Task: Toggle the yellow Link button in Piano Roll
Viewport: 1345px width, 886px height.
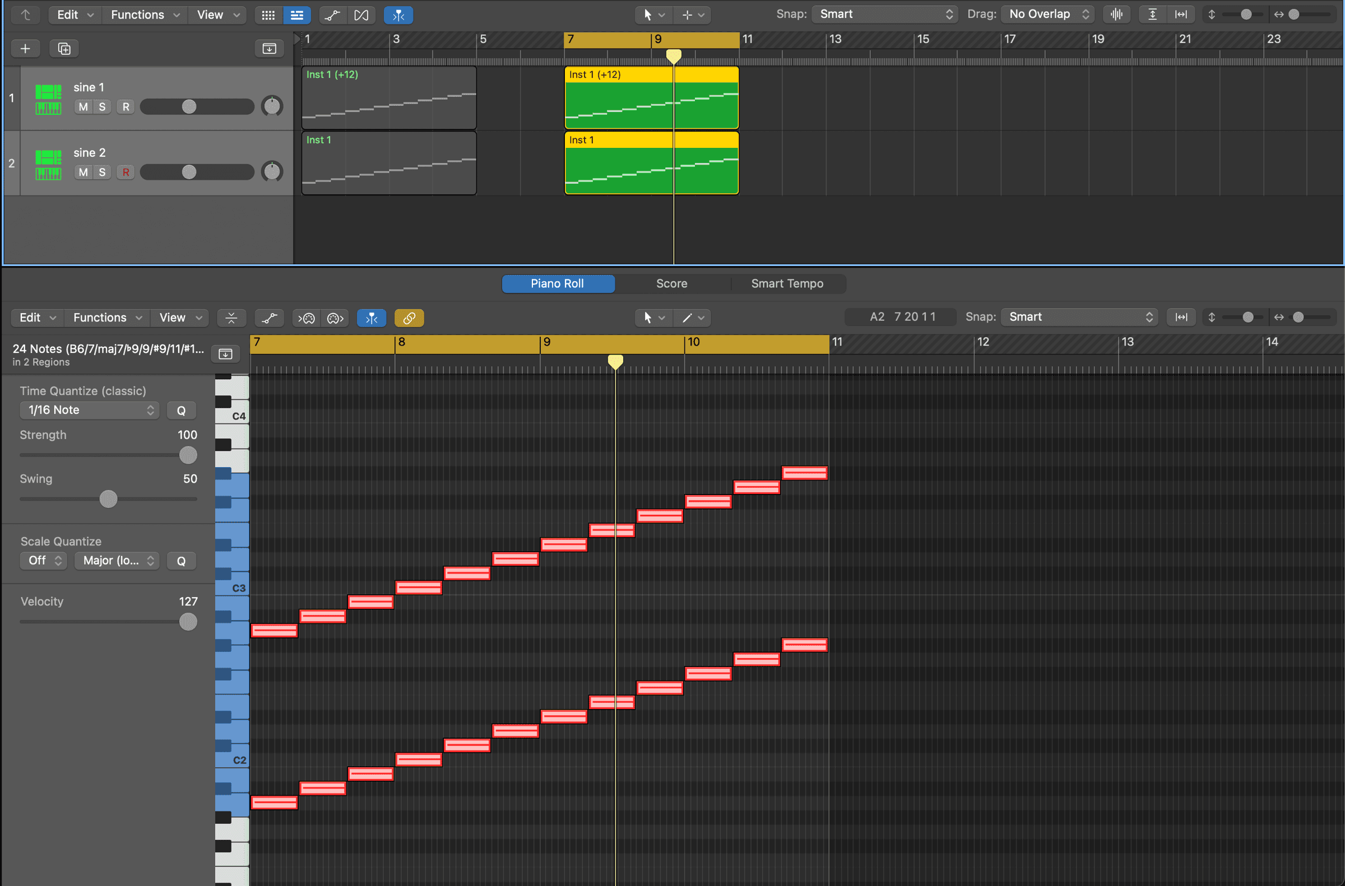Action: [409, 318]
